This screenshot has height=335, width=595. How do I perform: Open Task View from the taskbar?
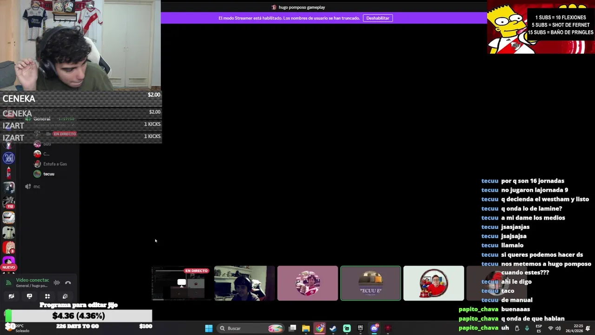pyautogui.click(x=292, y=328)
